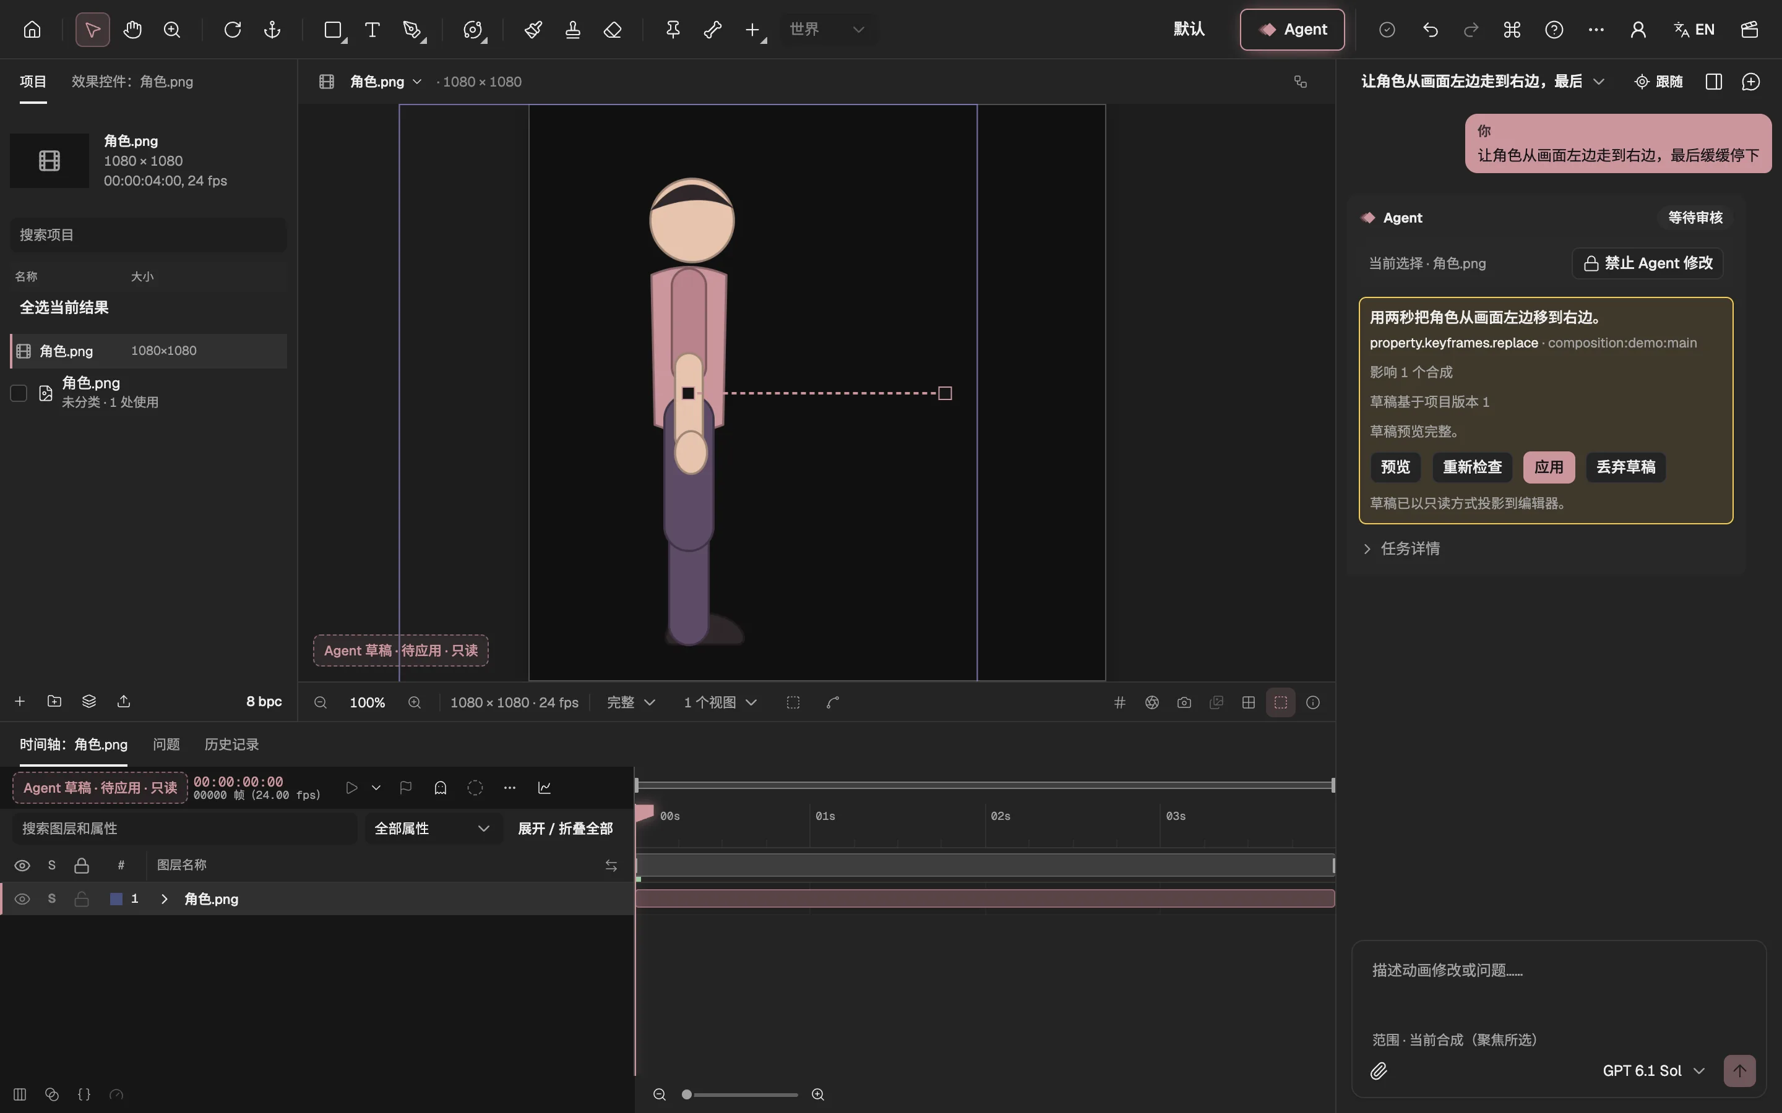
Task: Switch to the 项目 tab
Action: (x=33, y=82)
